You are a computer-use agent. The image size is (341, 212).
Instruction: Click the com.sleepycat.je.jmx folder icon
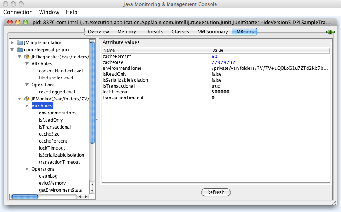pos(20,50)
